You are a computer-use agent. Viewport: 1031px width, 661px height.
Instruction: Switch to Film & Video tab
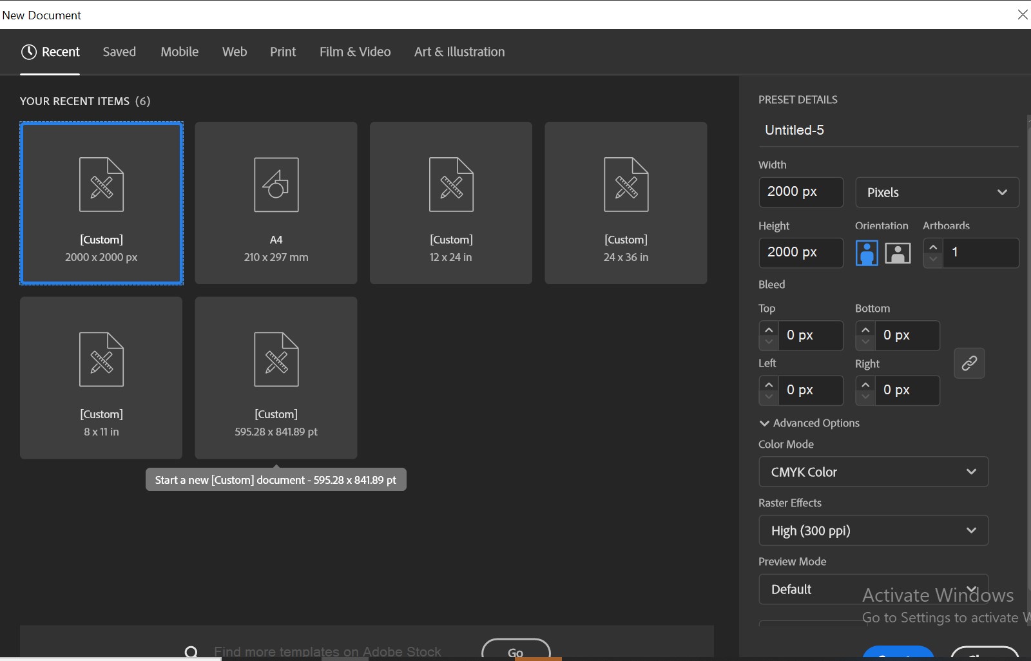coord(355,52)
